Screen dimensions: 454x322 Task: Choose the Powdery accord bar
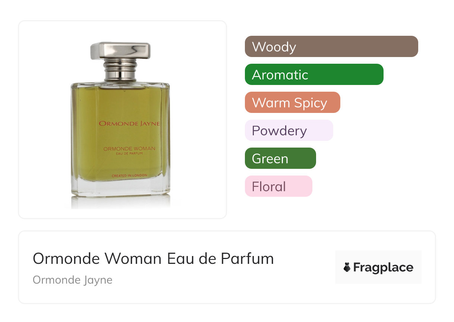(x=289, y=130)
